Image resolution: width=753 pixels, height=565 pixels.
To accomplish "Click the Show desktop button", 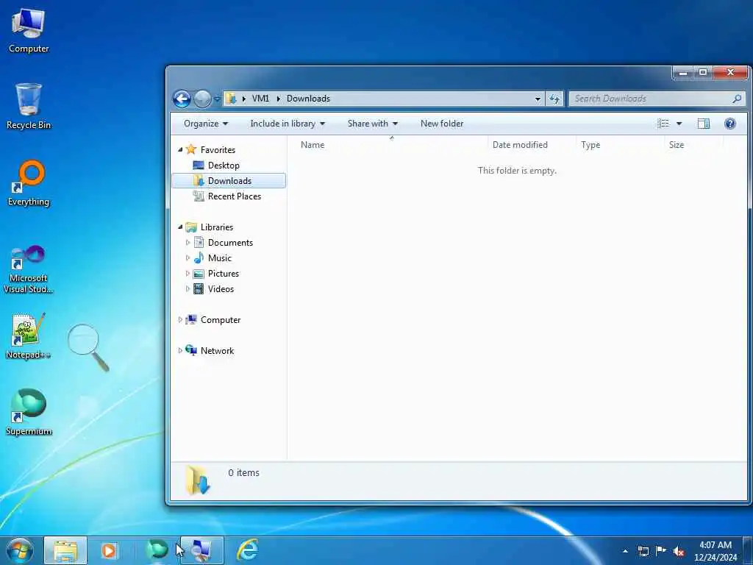I will click(x=748, y=550).
